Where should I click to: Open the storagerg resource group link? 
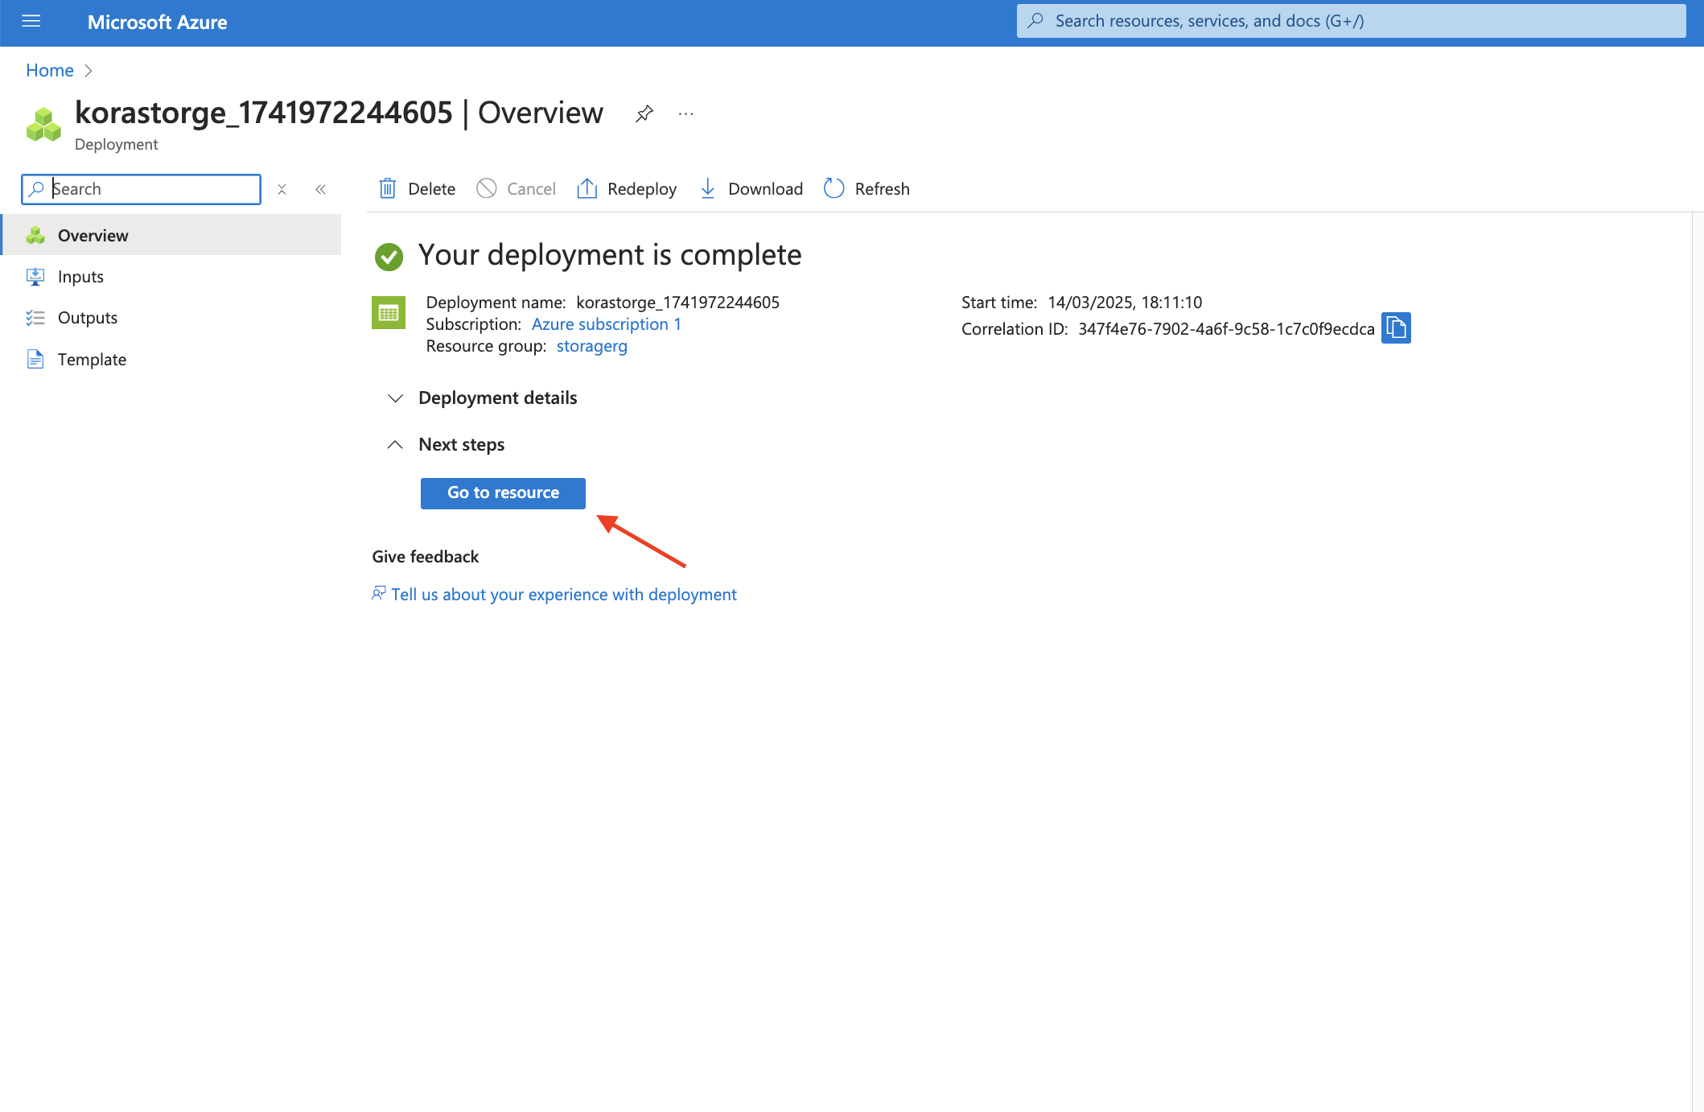tap(592, 346)
